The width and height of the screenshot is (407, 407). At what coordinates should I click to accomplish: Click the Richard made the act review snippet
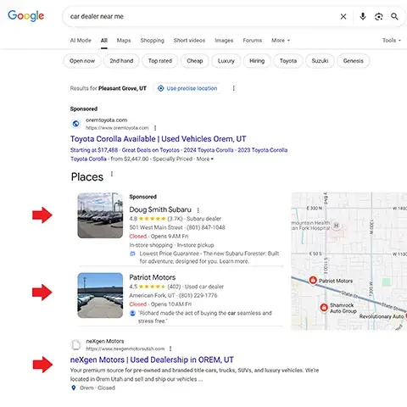pyautogui.click(x=205, y=317)
